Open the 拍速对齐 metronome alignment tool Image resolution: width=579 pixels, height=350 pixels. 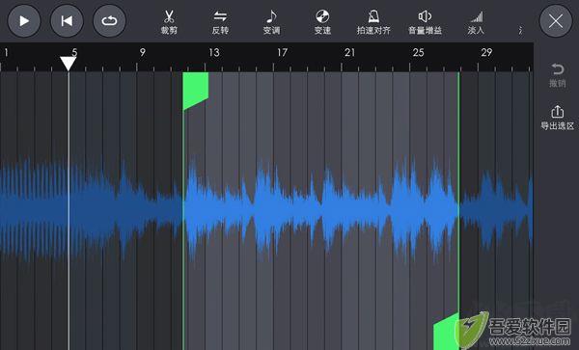373,22
